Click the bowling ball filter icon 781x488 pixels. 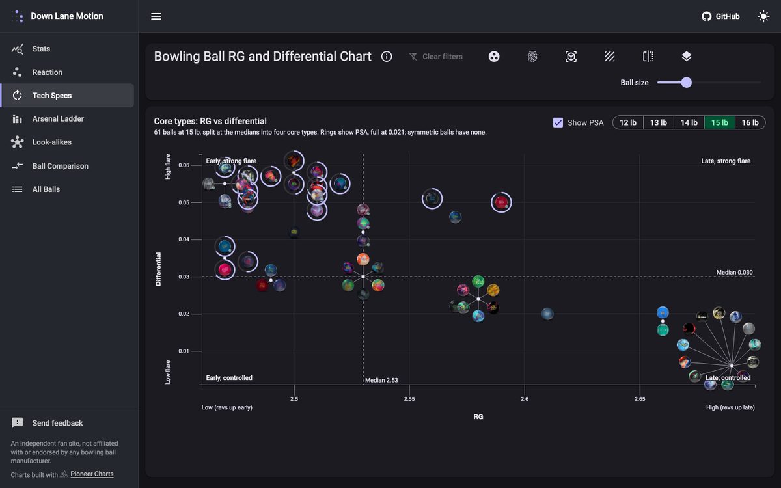coord(495,57)
